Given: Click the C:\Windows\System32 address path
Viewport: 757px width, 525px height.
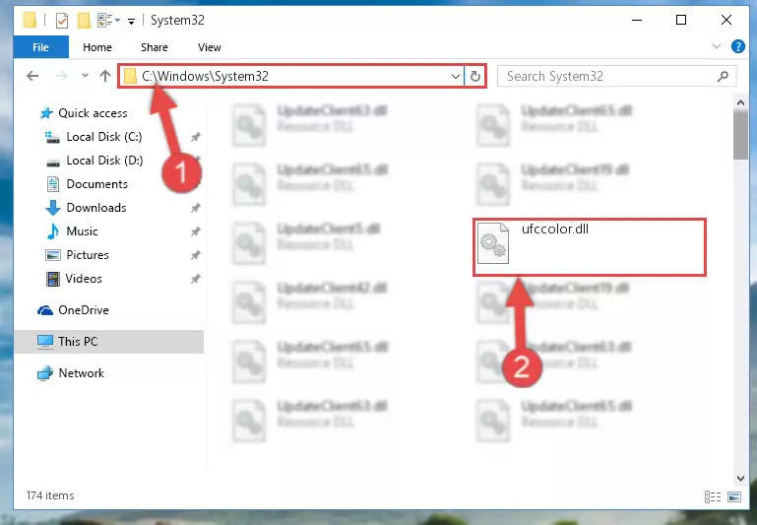Looking at the screenshot, I should click(205, 76).
